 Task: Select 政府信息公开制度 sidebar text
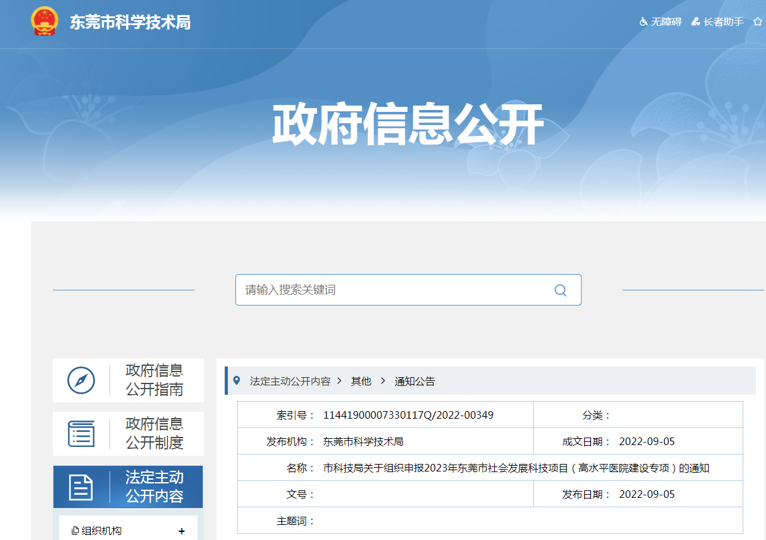154,434
